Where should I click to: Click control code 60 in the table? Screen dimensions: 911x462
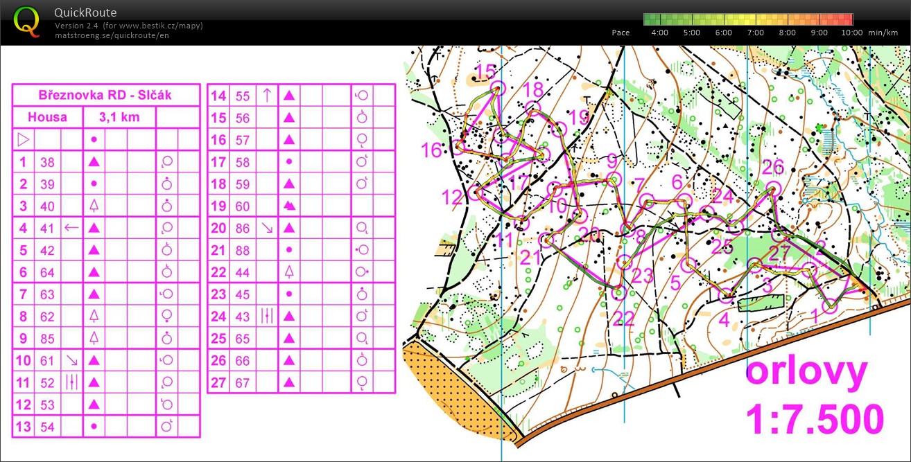point(243,206)
